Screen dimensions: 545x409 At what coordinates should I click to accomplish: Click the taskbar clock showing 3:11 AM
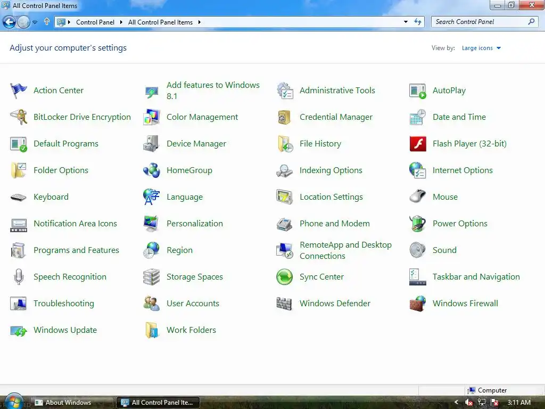(519, 403)
